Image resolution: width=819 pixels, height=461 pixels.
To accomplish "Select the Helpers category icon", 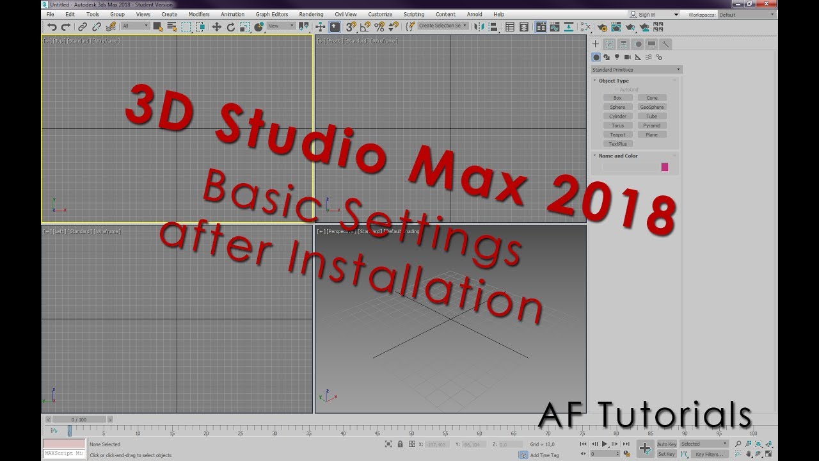I will click(x=638, y=57).
